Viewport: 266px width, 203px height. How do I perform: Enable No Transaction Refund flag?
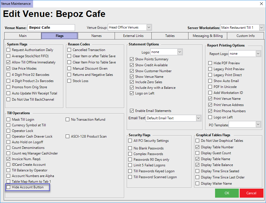point(68,120)
